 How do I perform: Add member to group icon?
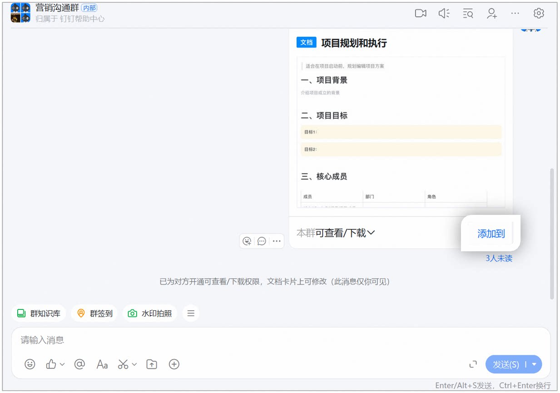[x=491, y=14]
